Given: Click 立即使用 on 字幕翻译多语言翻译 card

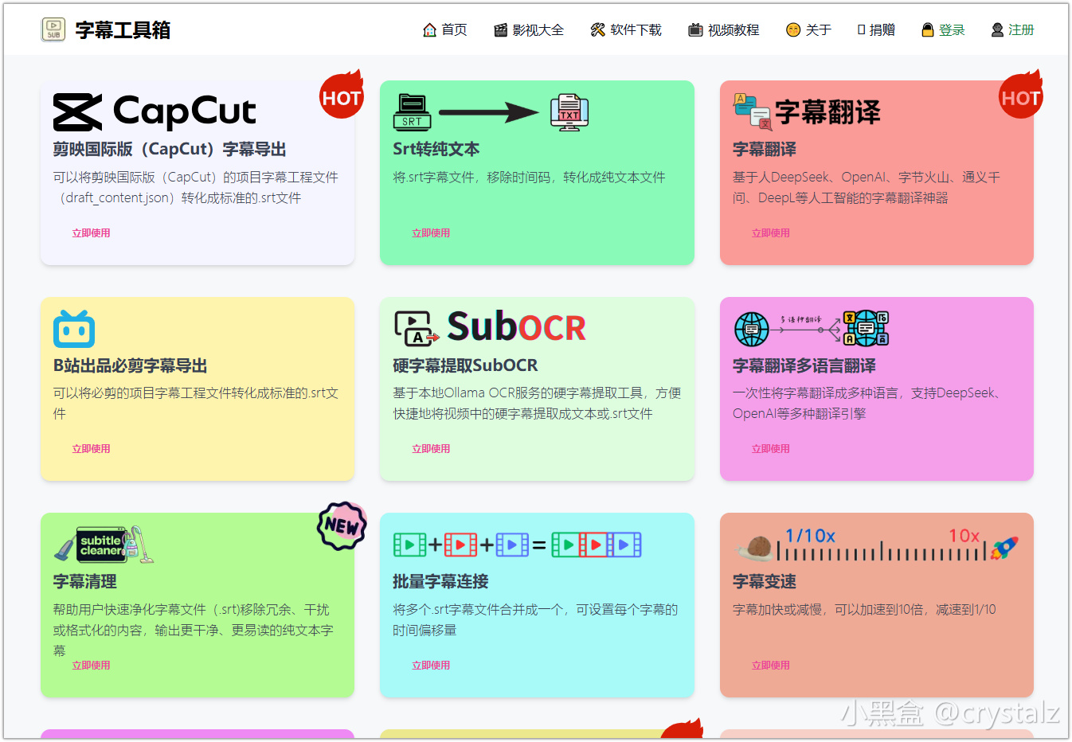Looking at the screenshot, I should tap(771, 449).
